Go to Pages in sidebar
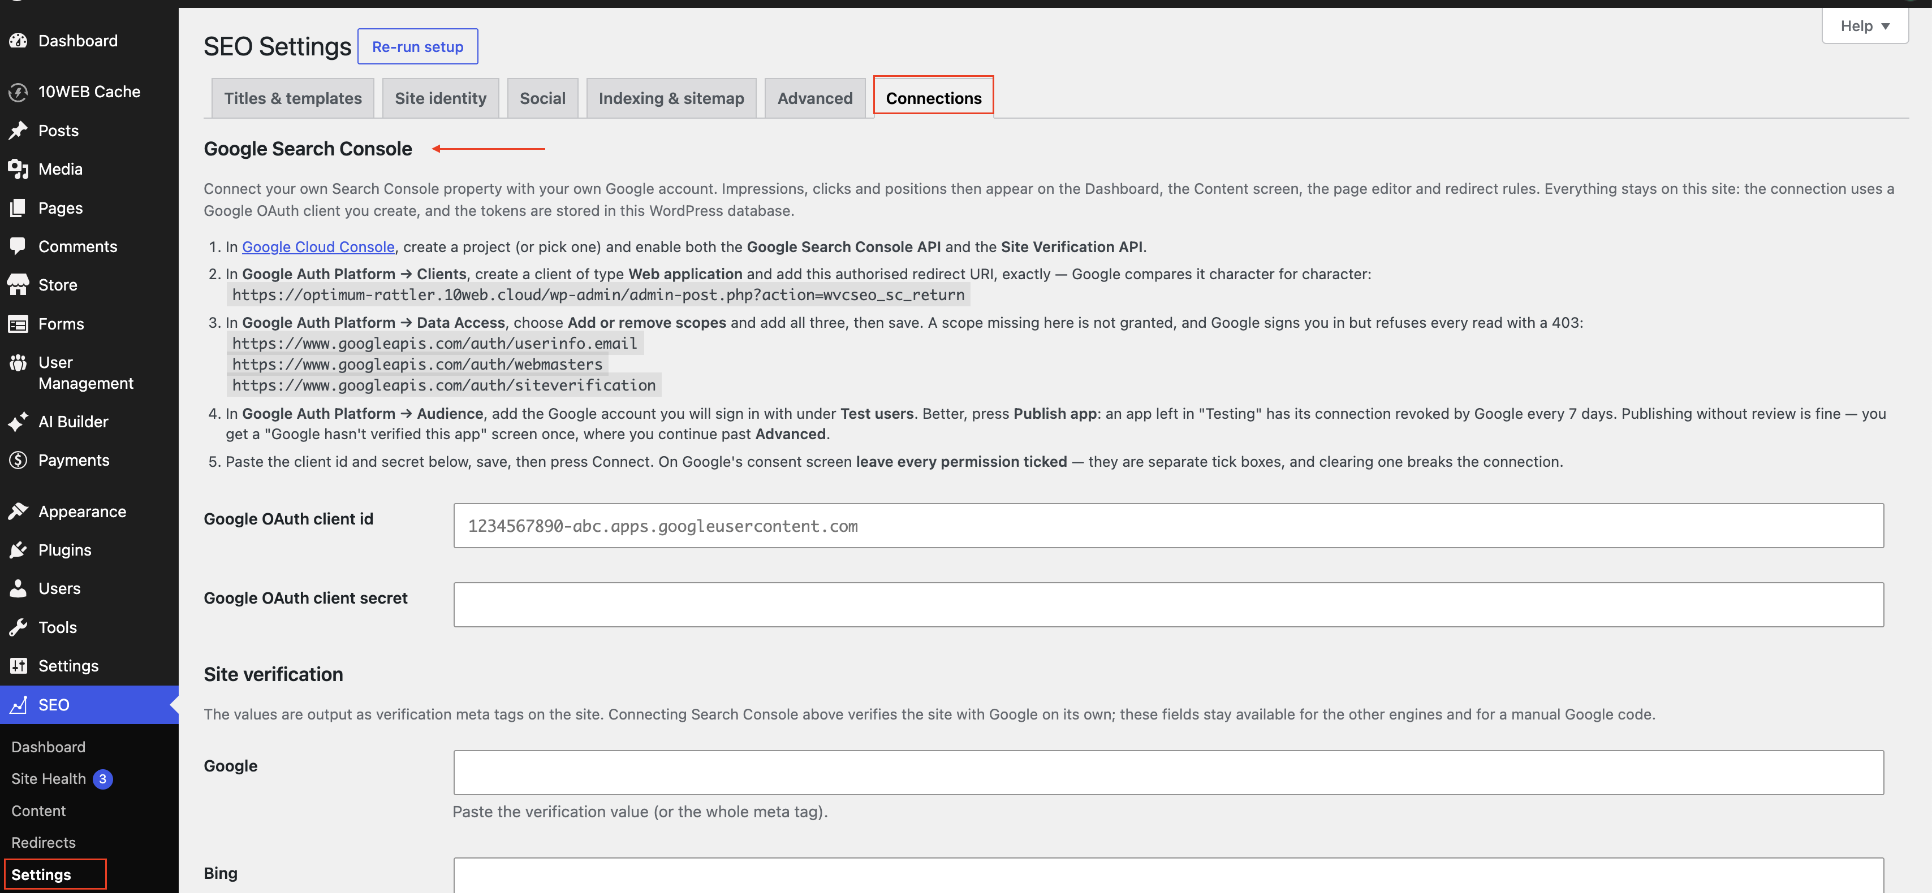Image resolution: width=1932 pixels, height=893 pixels. [x=60, y=207]
